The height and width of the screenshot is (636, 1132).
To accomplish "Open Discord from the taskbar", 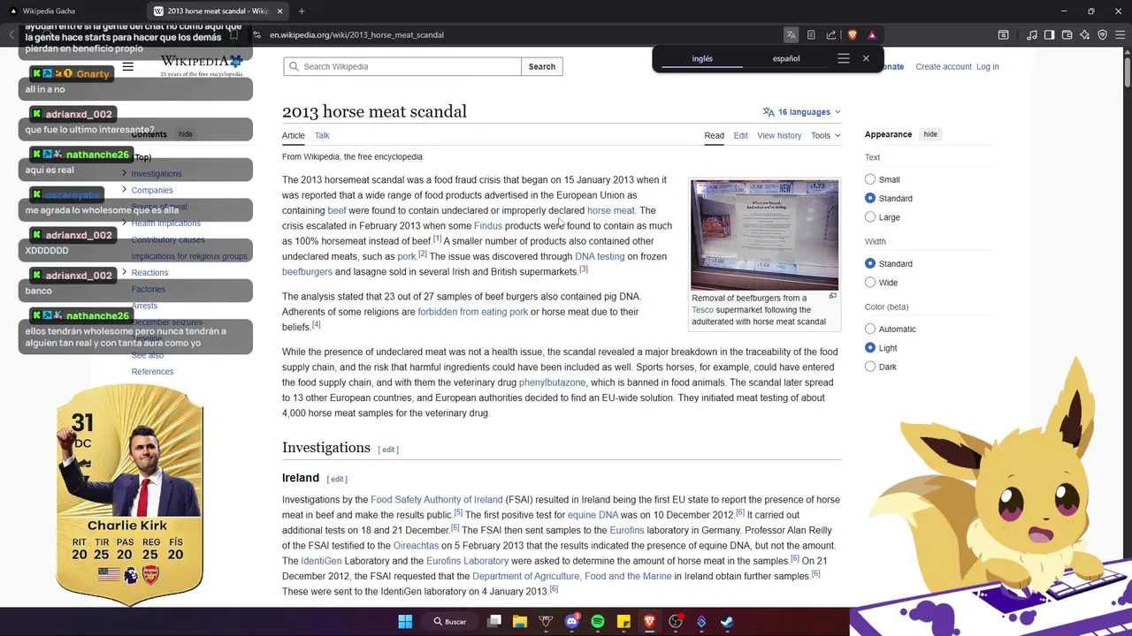I will click(571, 622).
